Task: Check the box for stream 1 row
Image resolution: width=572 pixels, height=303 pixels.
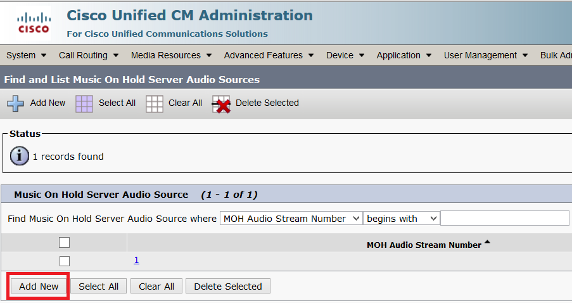Action: pos(64,261)
